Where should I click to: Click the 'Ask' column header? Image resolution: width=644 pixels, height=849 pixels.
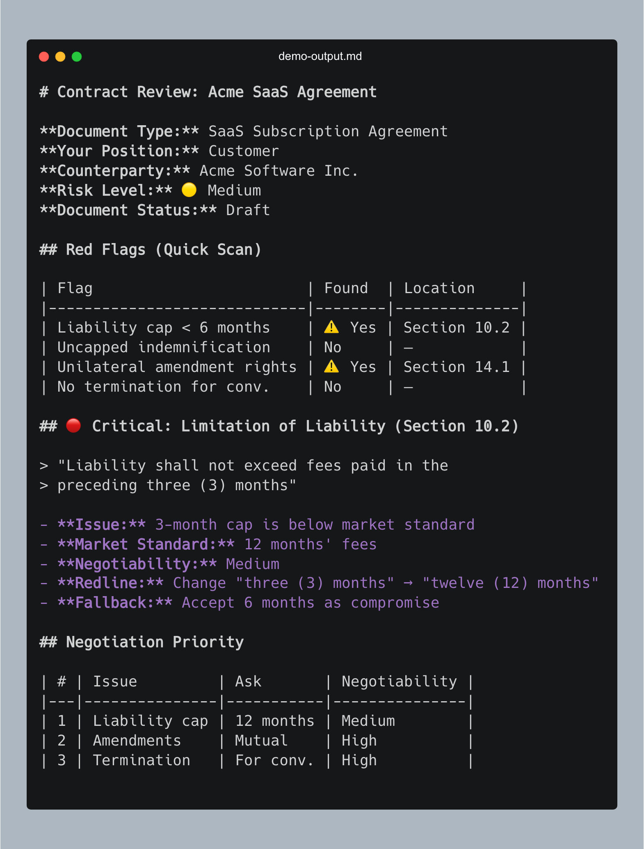click(x=248, y=681)
